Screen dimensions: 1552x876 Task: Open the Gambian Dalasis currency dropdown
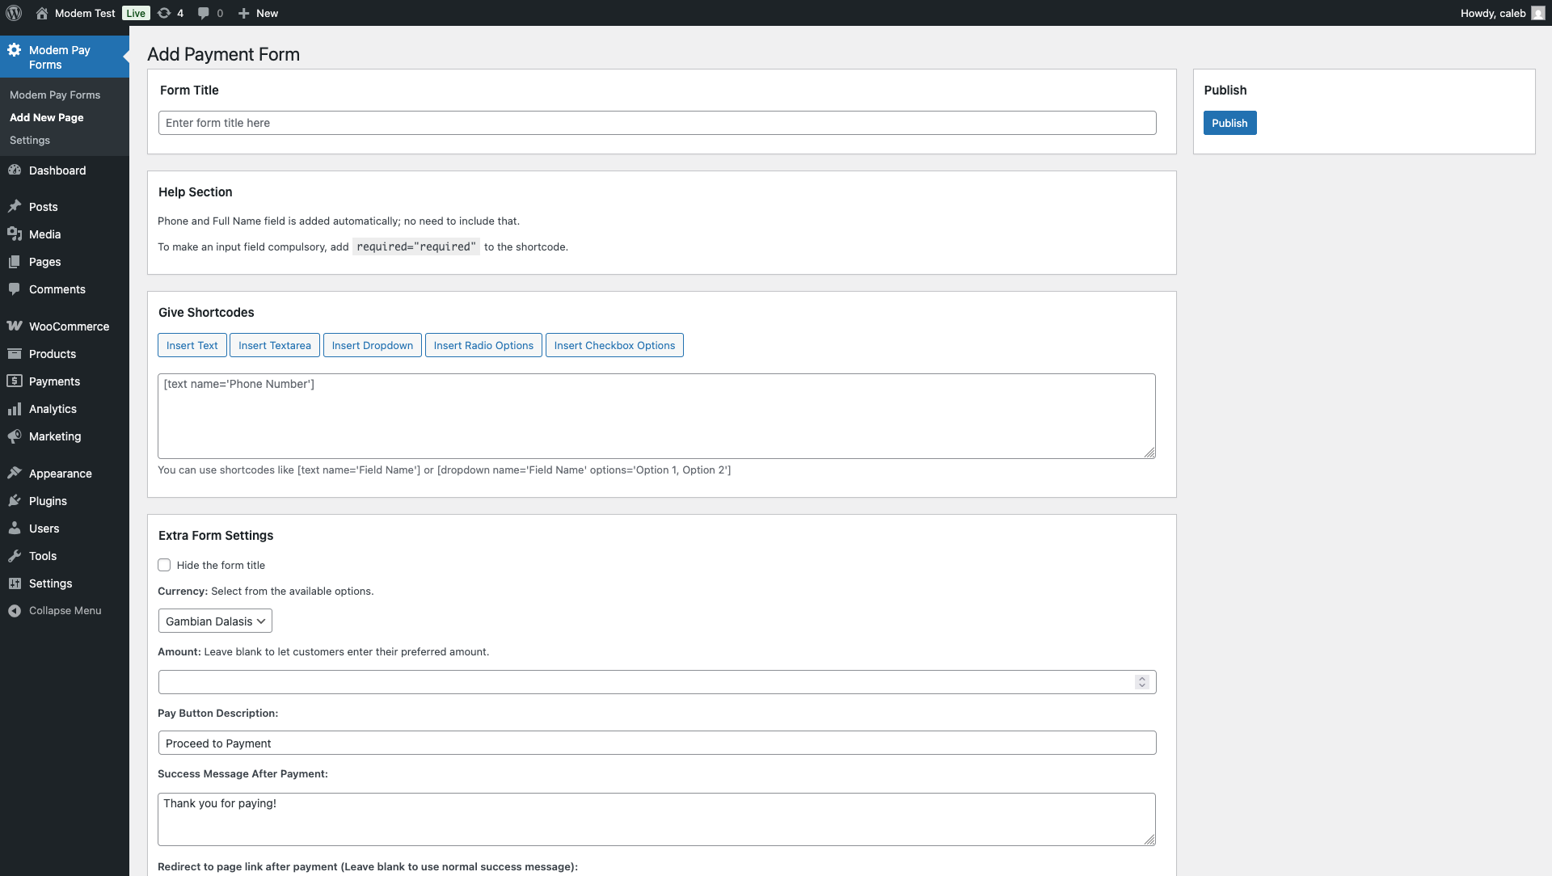214,621
